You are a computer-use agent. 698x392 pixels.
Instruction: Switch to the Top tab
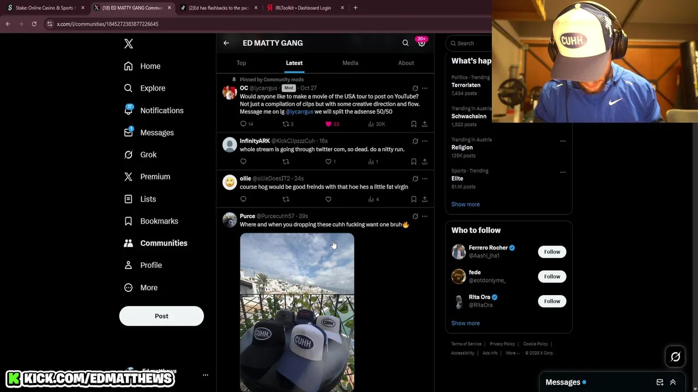[241, 63]
